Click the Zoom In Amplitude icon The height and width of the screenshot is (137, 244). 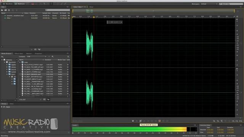(214, 121)
